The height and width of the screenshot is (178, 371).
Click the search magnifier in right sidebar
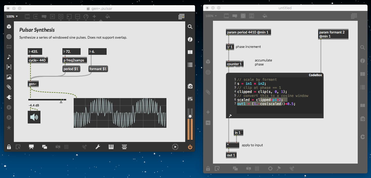tap(190, 27)
